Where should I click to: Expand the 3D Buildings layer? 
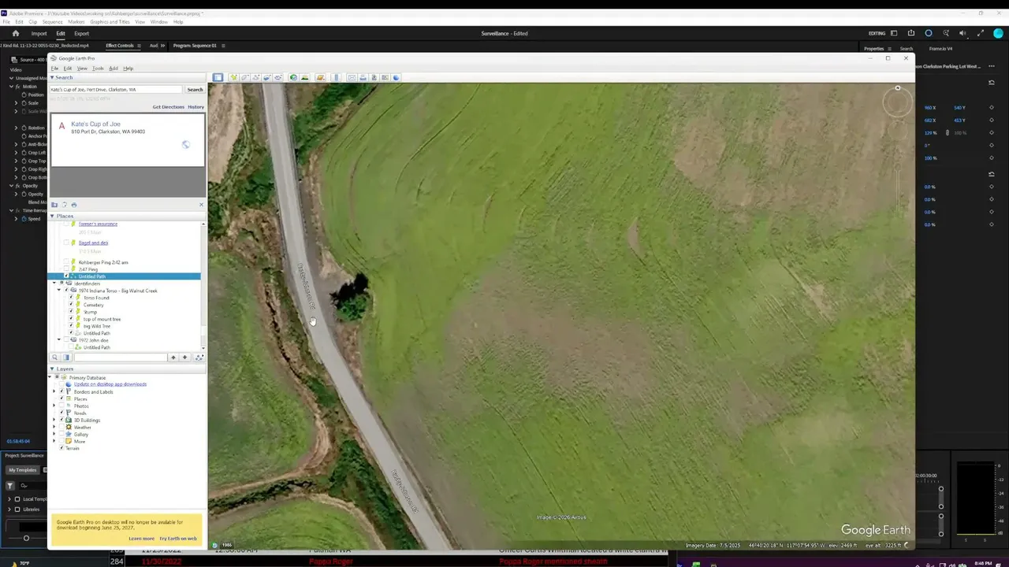click(x=54, y=420)
